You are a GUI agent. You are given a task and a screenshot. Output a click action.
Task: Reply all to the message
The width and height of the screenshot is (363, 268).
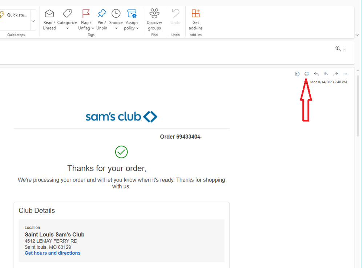click(x=326, y=74)
